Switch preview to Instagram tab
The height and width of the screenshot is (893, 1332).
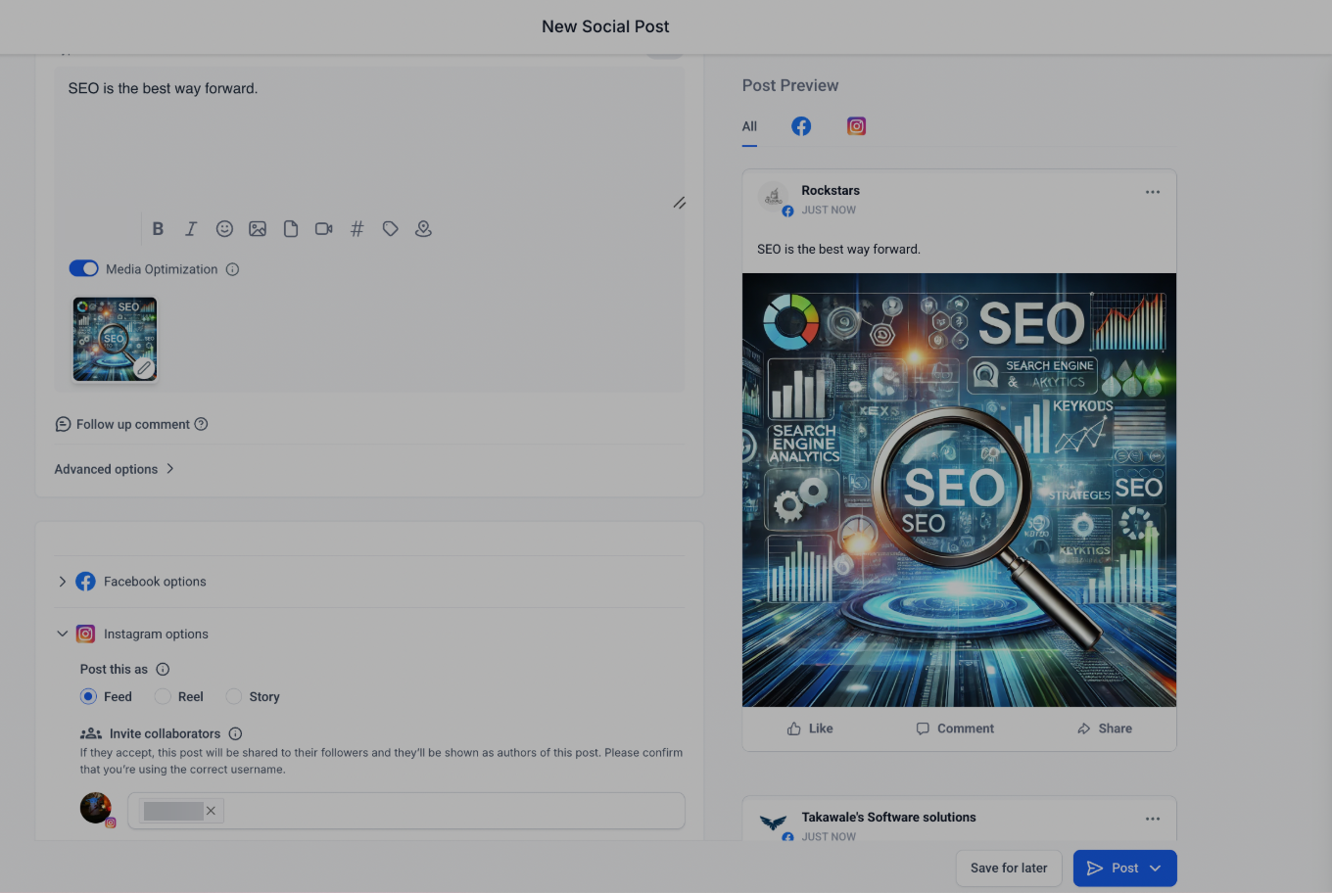tap(856, 126)
